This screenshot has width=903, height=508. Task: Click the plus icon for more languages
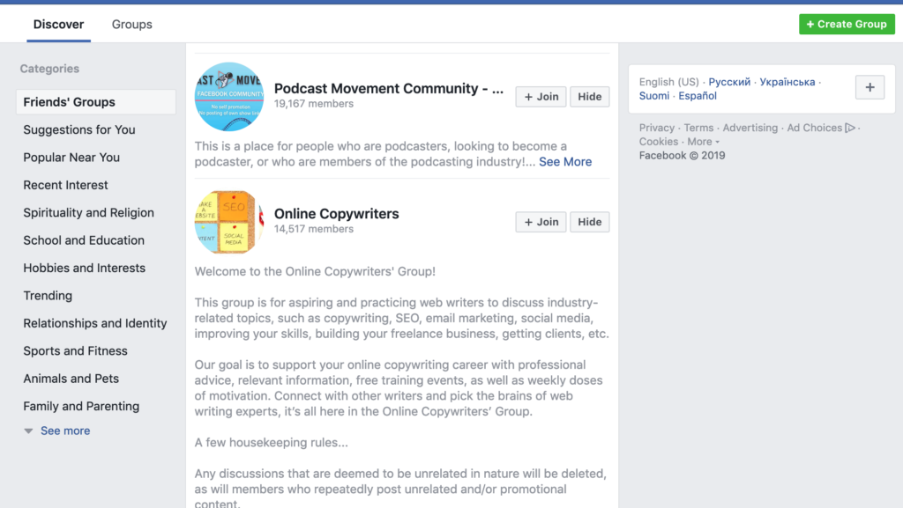(x=869, y=87)
